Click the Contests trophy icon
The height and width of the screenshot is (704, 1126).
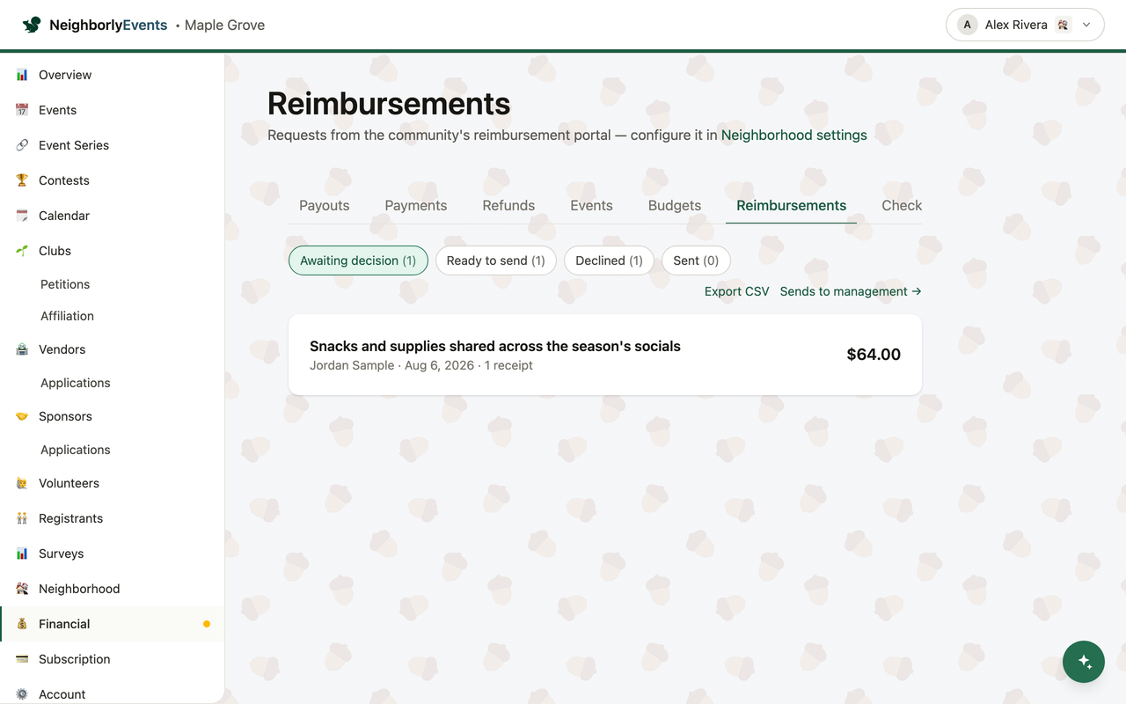(x=22, y=180)
